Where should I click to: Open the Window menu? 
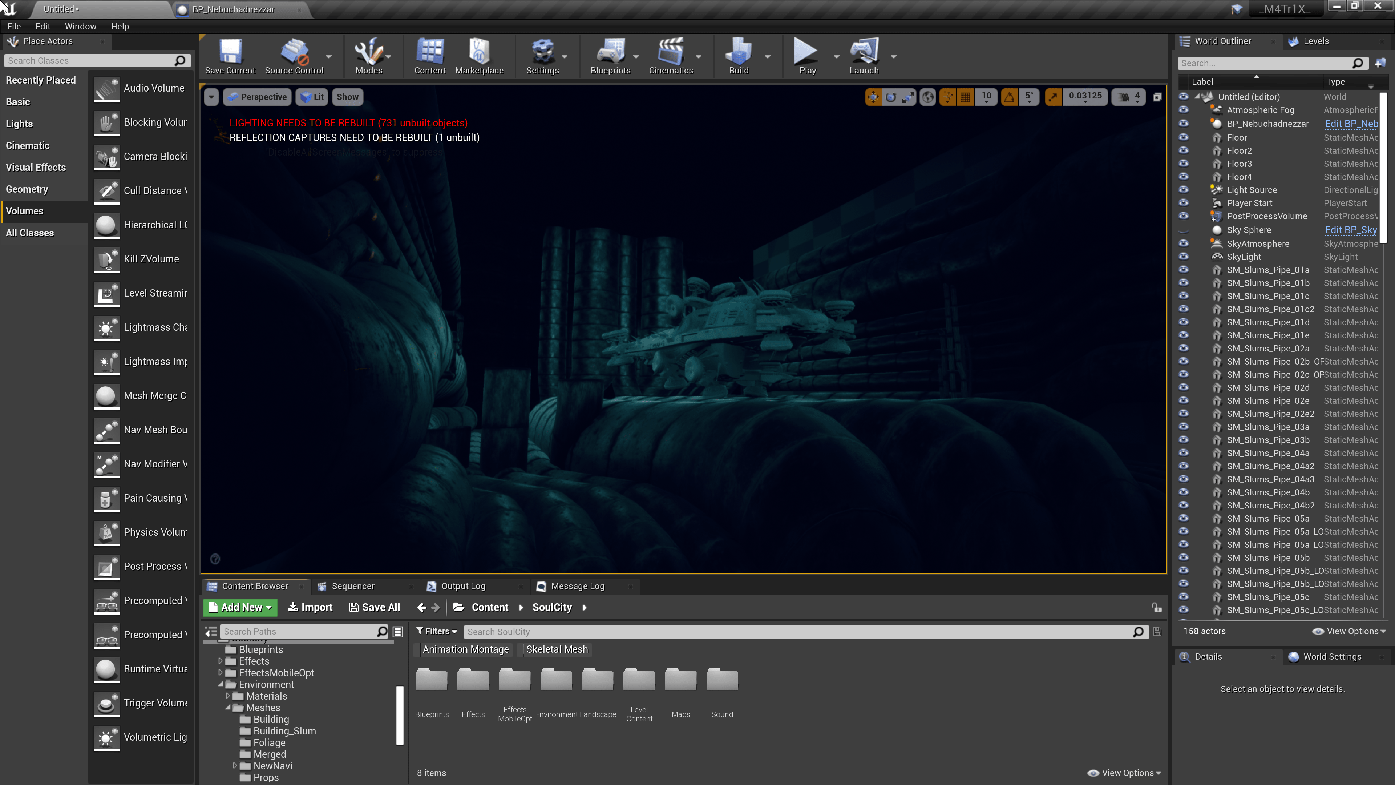point(80,26)
